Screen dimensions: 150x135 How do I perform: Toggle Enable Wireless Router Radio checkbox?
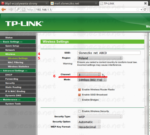click(x=79, y=90)
